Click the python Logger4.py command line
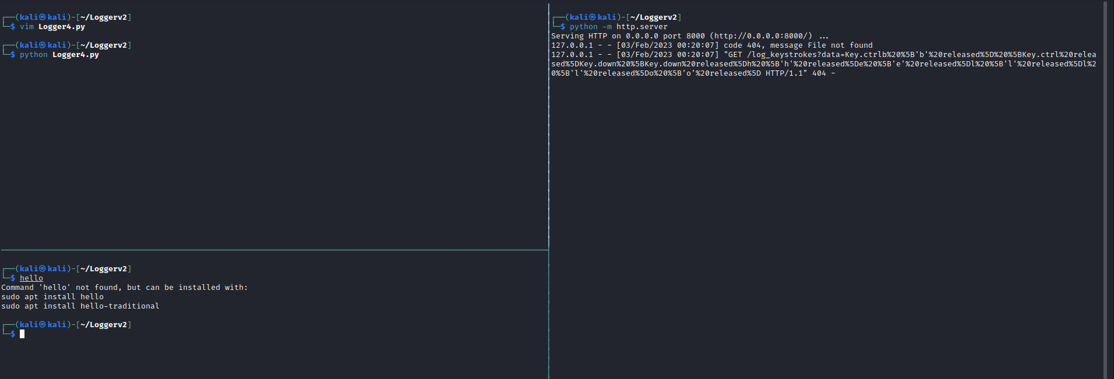The width and height of the screenshot is (1114, 379). [x=59, y=55]
